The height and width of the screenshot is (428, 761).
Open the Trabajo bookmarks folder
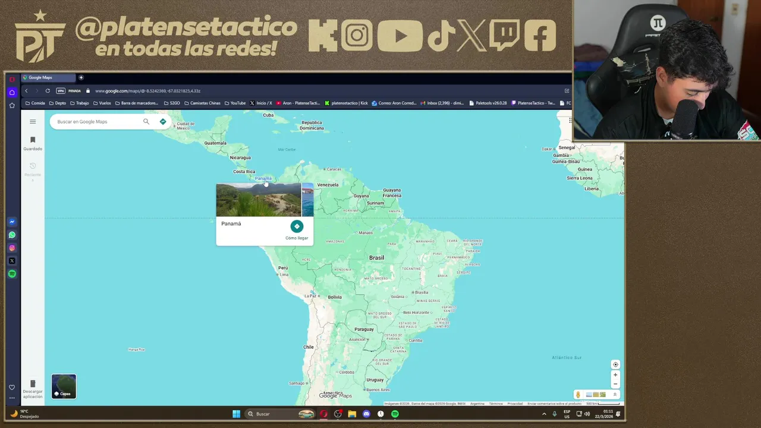tap(80, 103)
